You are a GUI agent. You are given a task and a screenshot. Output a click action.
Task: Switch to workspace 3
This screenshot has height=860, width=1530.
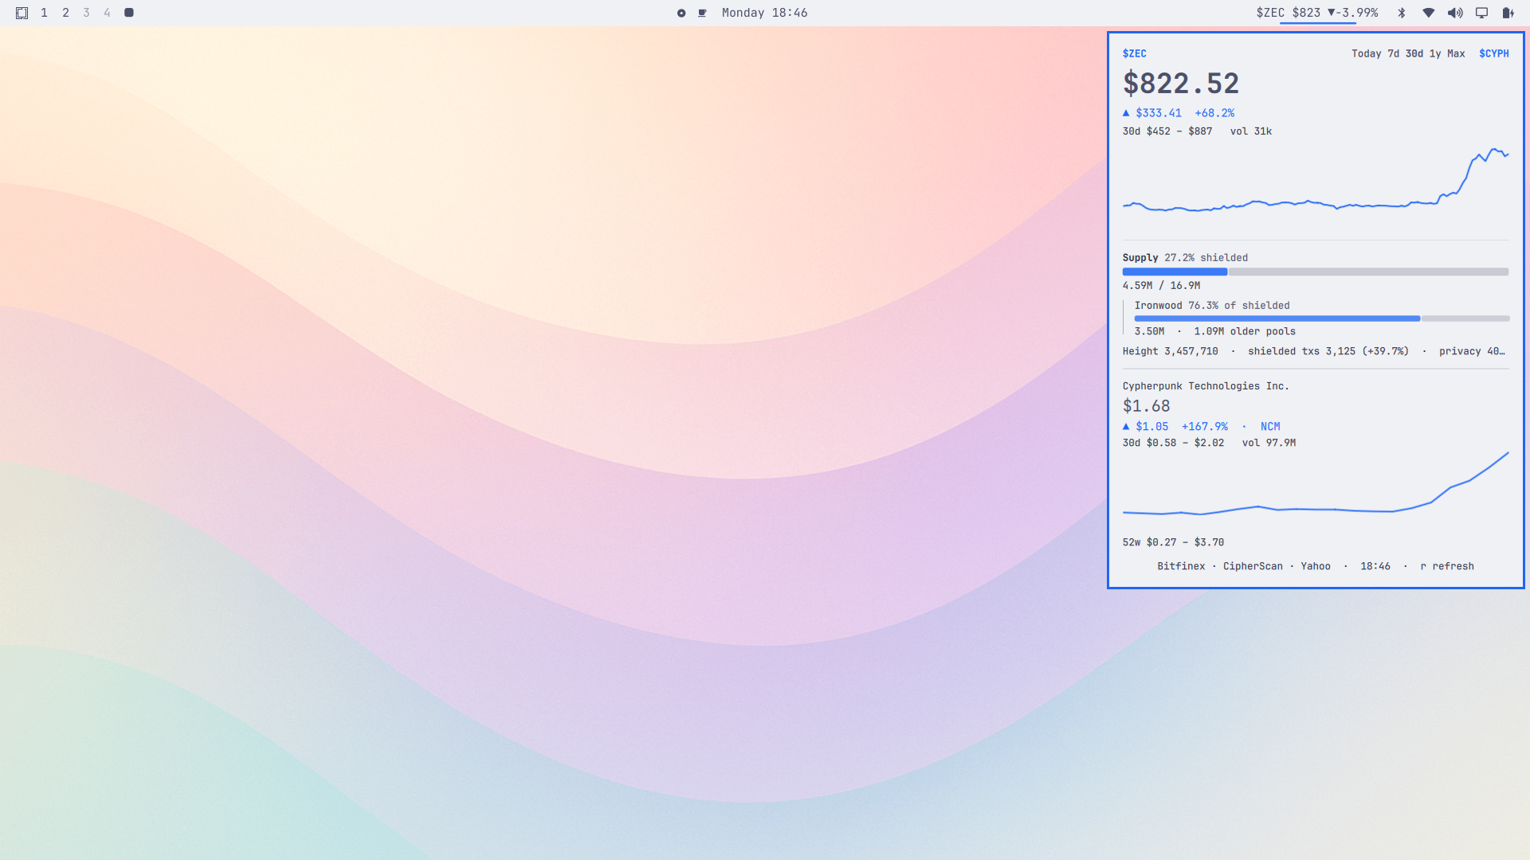pos(86,13)
